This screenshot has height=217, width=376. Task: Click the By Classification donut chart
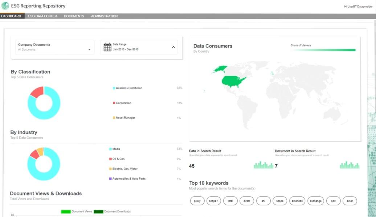(x=44, y=103)
